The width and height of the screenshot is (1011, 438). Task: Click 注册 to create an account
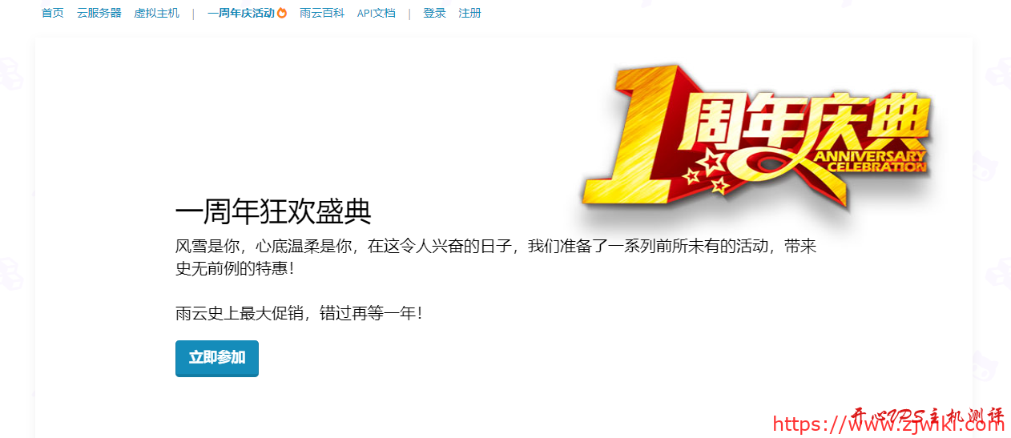pos(470,13)
